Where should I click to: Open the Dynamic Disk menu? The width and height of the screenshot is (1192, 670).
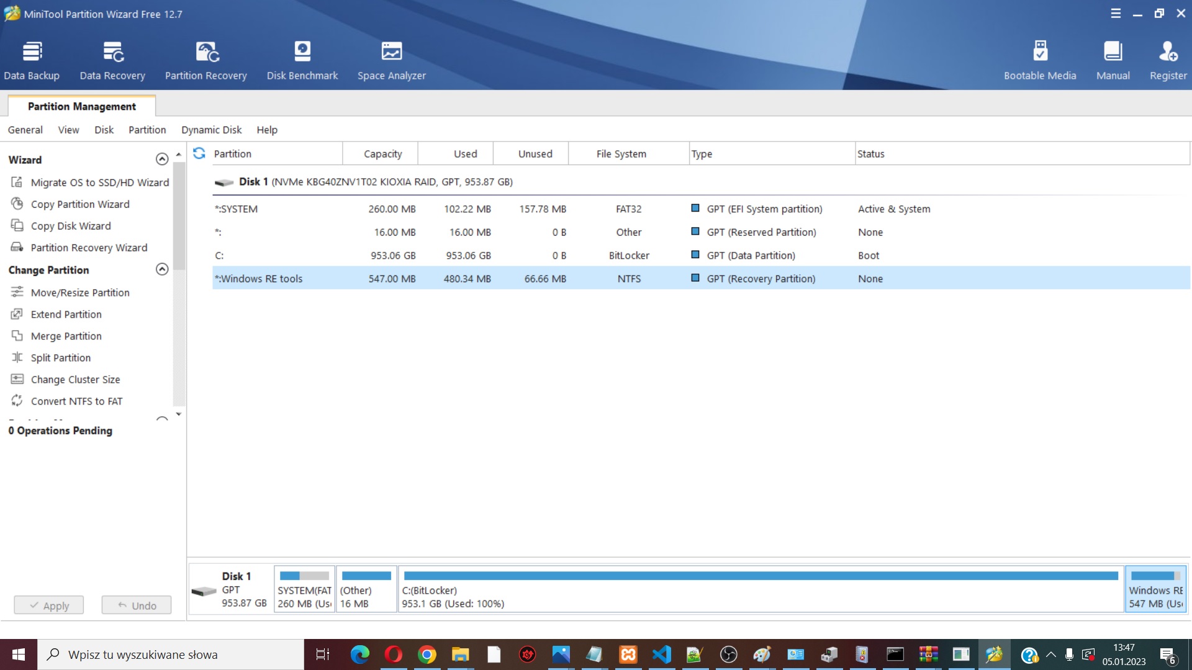(212, 130)
